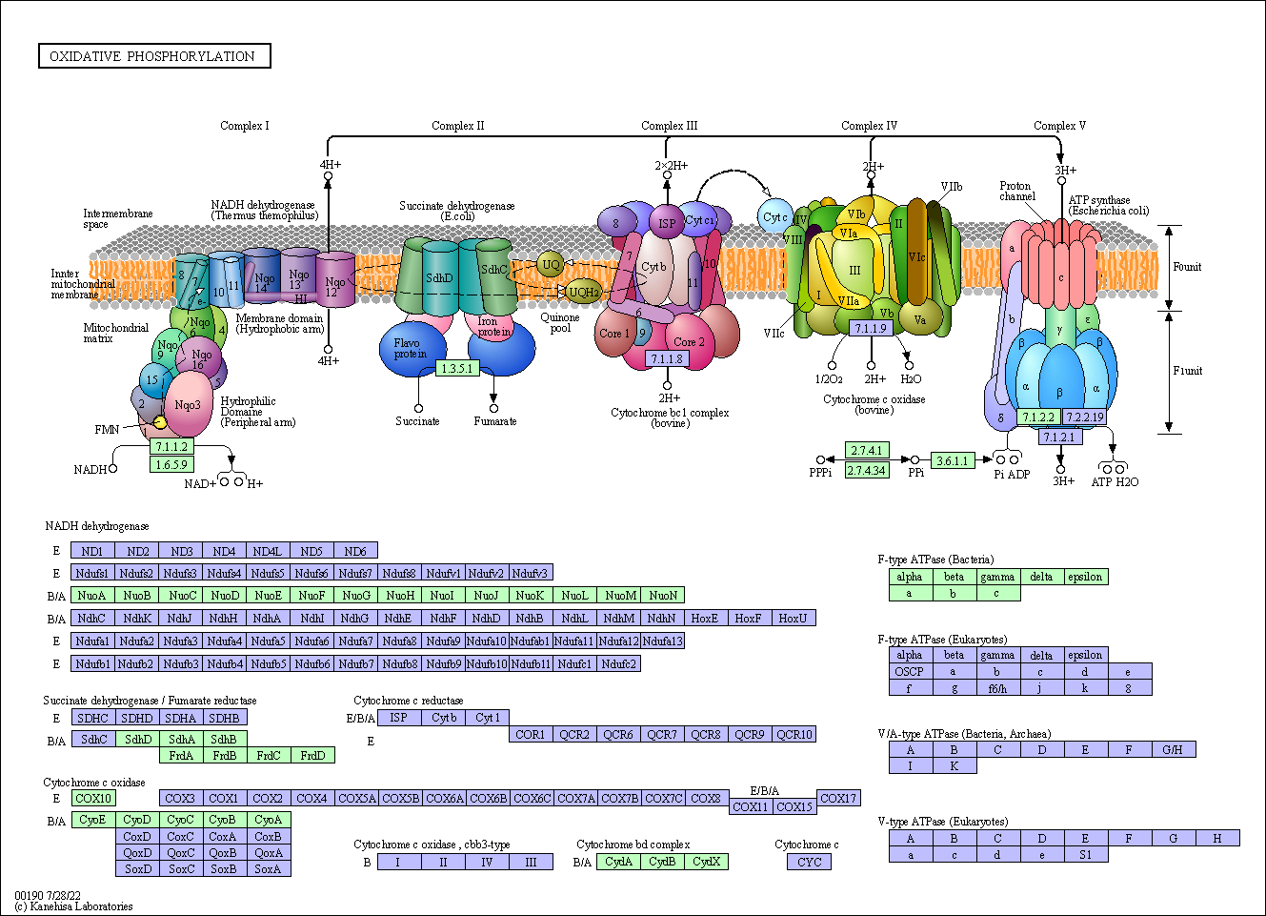
Task: Click the COX3 gene box
Action: (180, 798)
